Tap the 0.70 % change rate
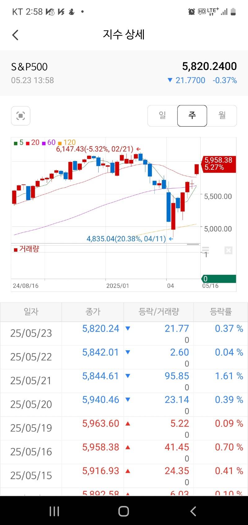248x525 pixels. (x=229, y=447)
